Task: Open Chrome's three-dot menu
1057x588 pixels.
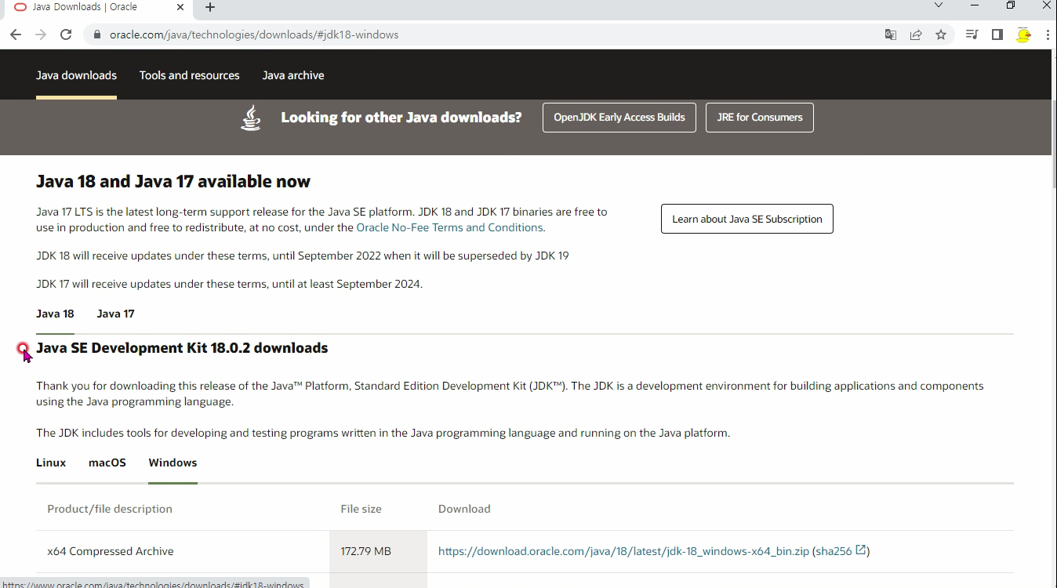Action: (x=1048, y=34)
